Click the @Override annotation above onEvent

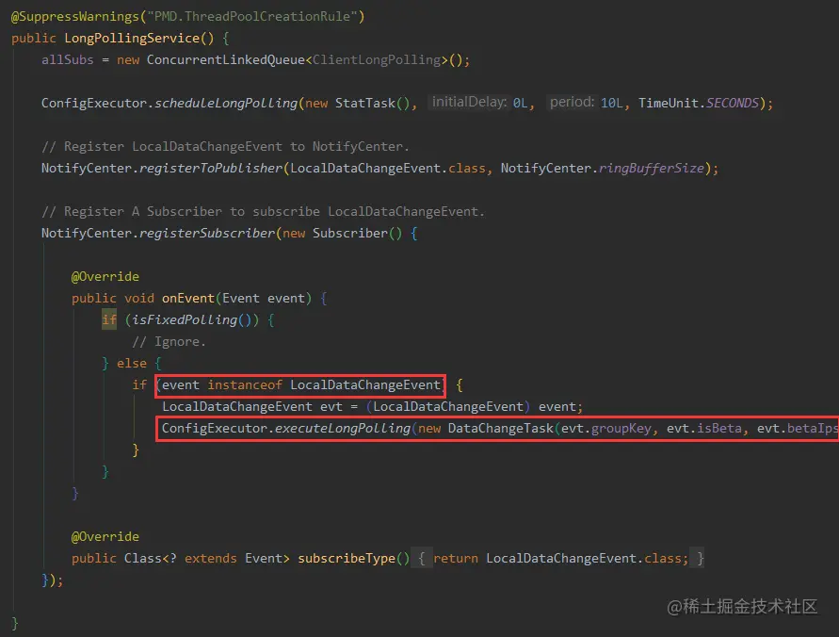click(105, 276)
